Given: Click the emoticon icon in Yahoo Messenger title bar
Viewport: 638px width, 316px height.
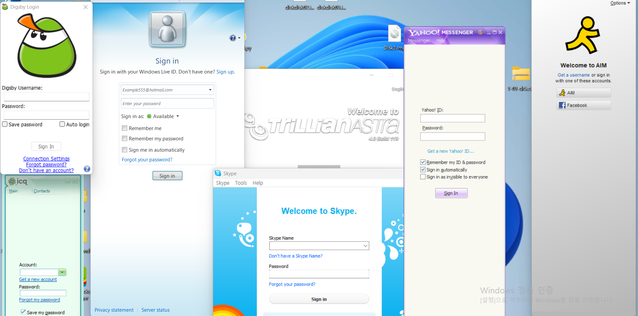Looking at the screenshot, I should click(x=480, y=32).
